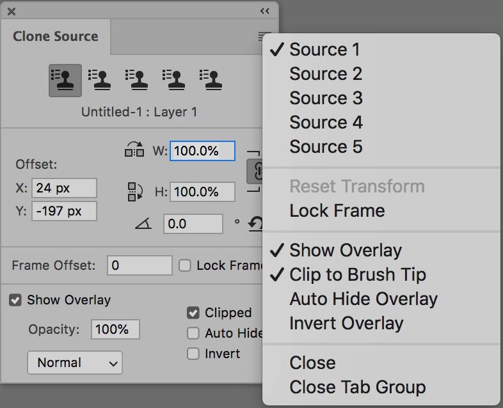Select the first clone source stamp icon

pyautogui.click(x=65, y=80)
